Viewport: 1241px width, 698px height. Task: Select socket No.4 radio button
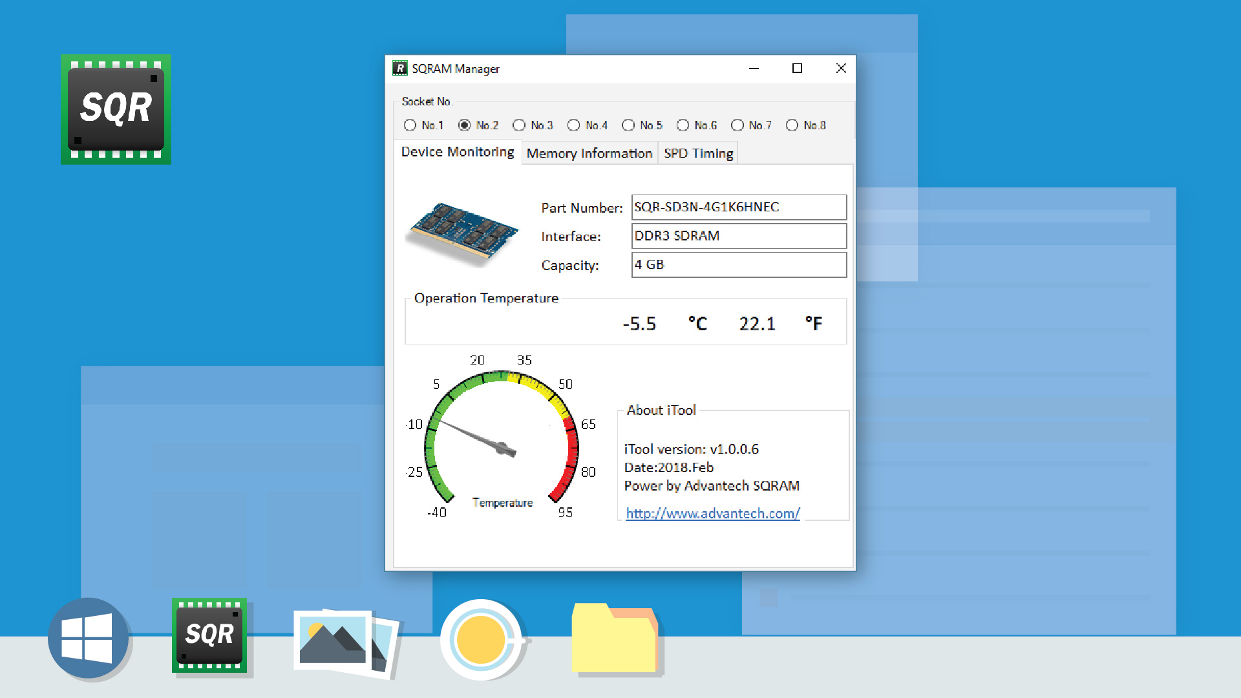coord(573,125)
